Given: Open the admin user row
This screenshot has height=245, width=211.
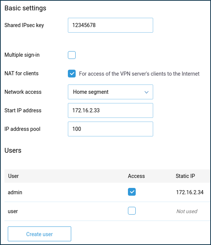Looking at the screenshot, I should (x=107, y=192).
